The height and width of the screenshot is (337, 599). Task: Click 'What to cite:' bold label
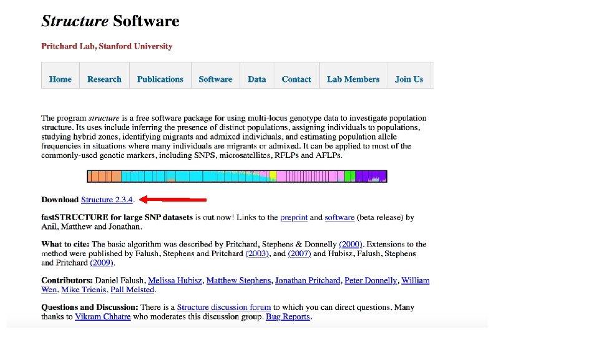tap(65, 244)
